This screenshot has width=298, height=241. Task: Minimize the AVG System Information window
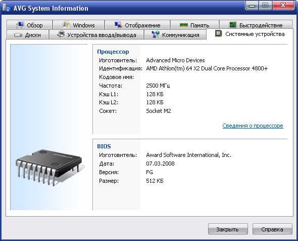(x=252, y=6)
